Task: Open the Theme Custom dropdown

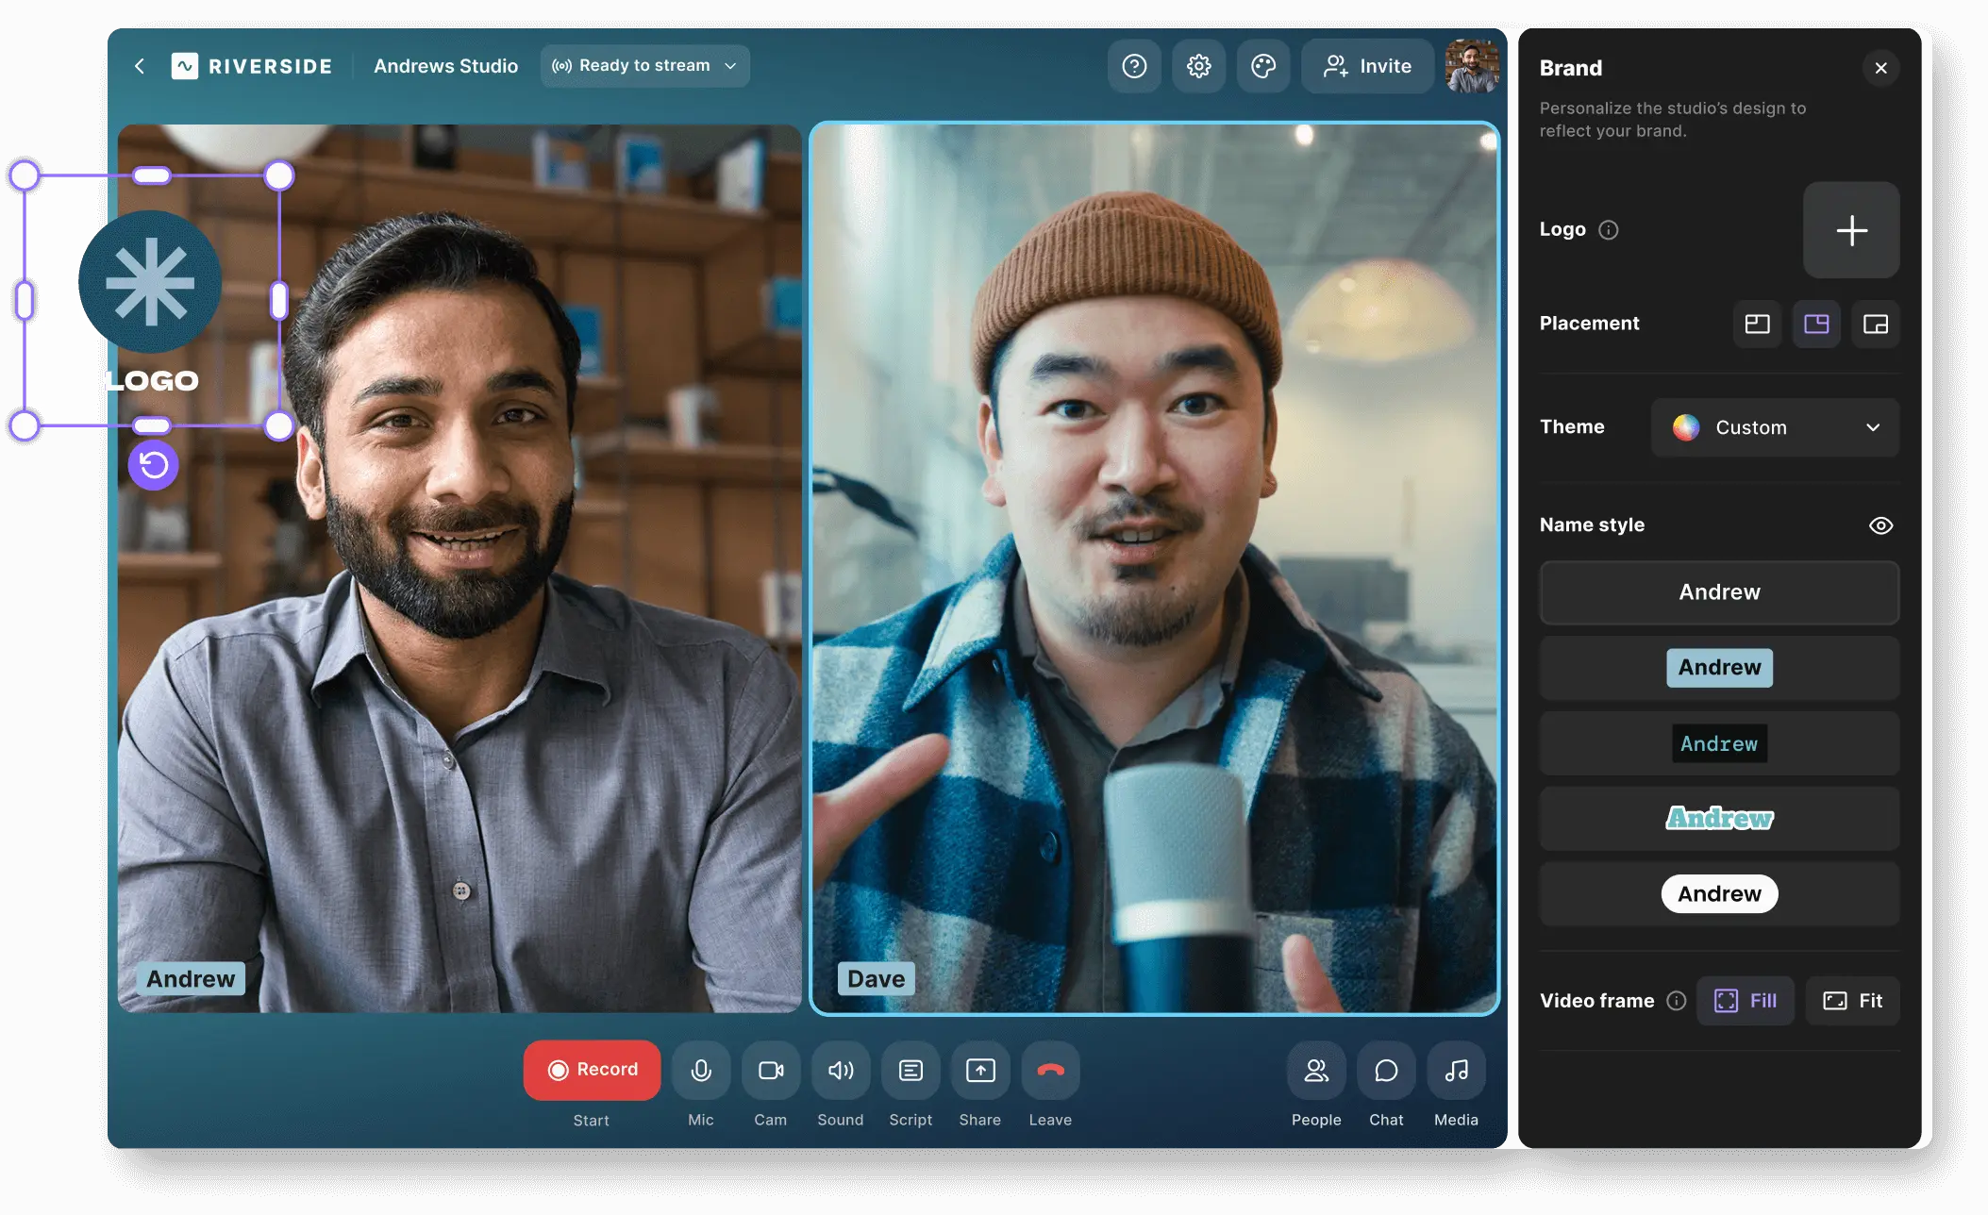Action: point(1775,427)
